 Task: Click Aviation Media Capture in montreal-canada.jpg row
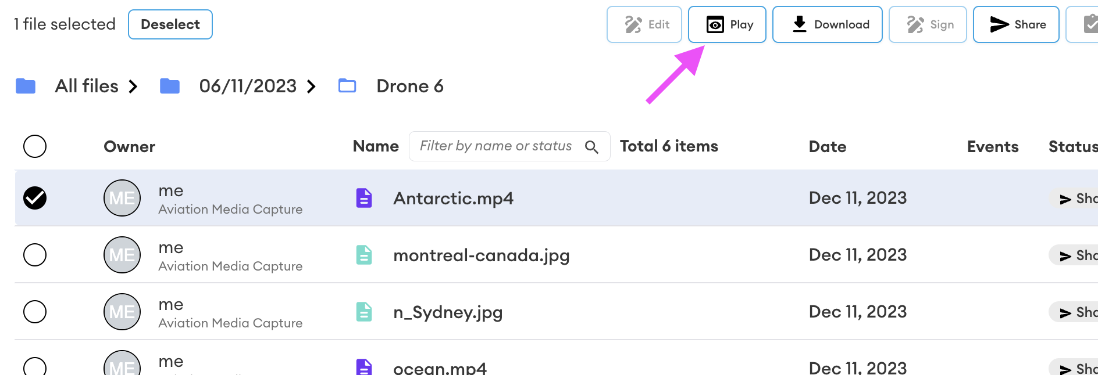[230, 266]
